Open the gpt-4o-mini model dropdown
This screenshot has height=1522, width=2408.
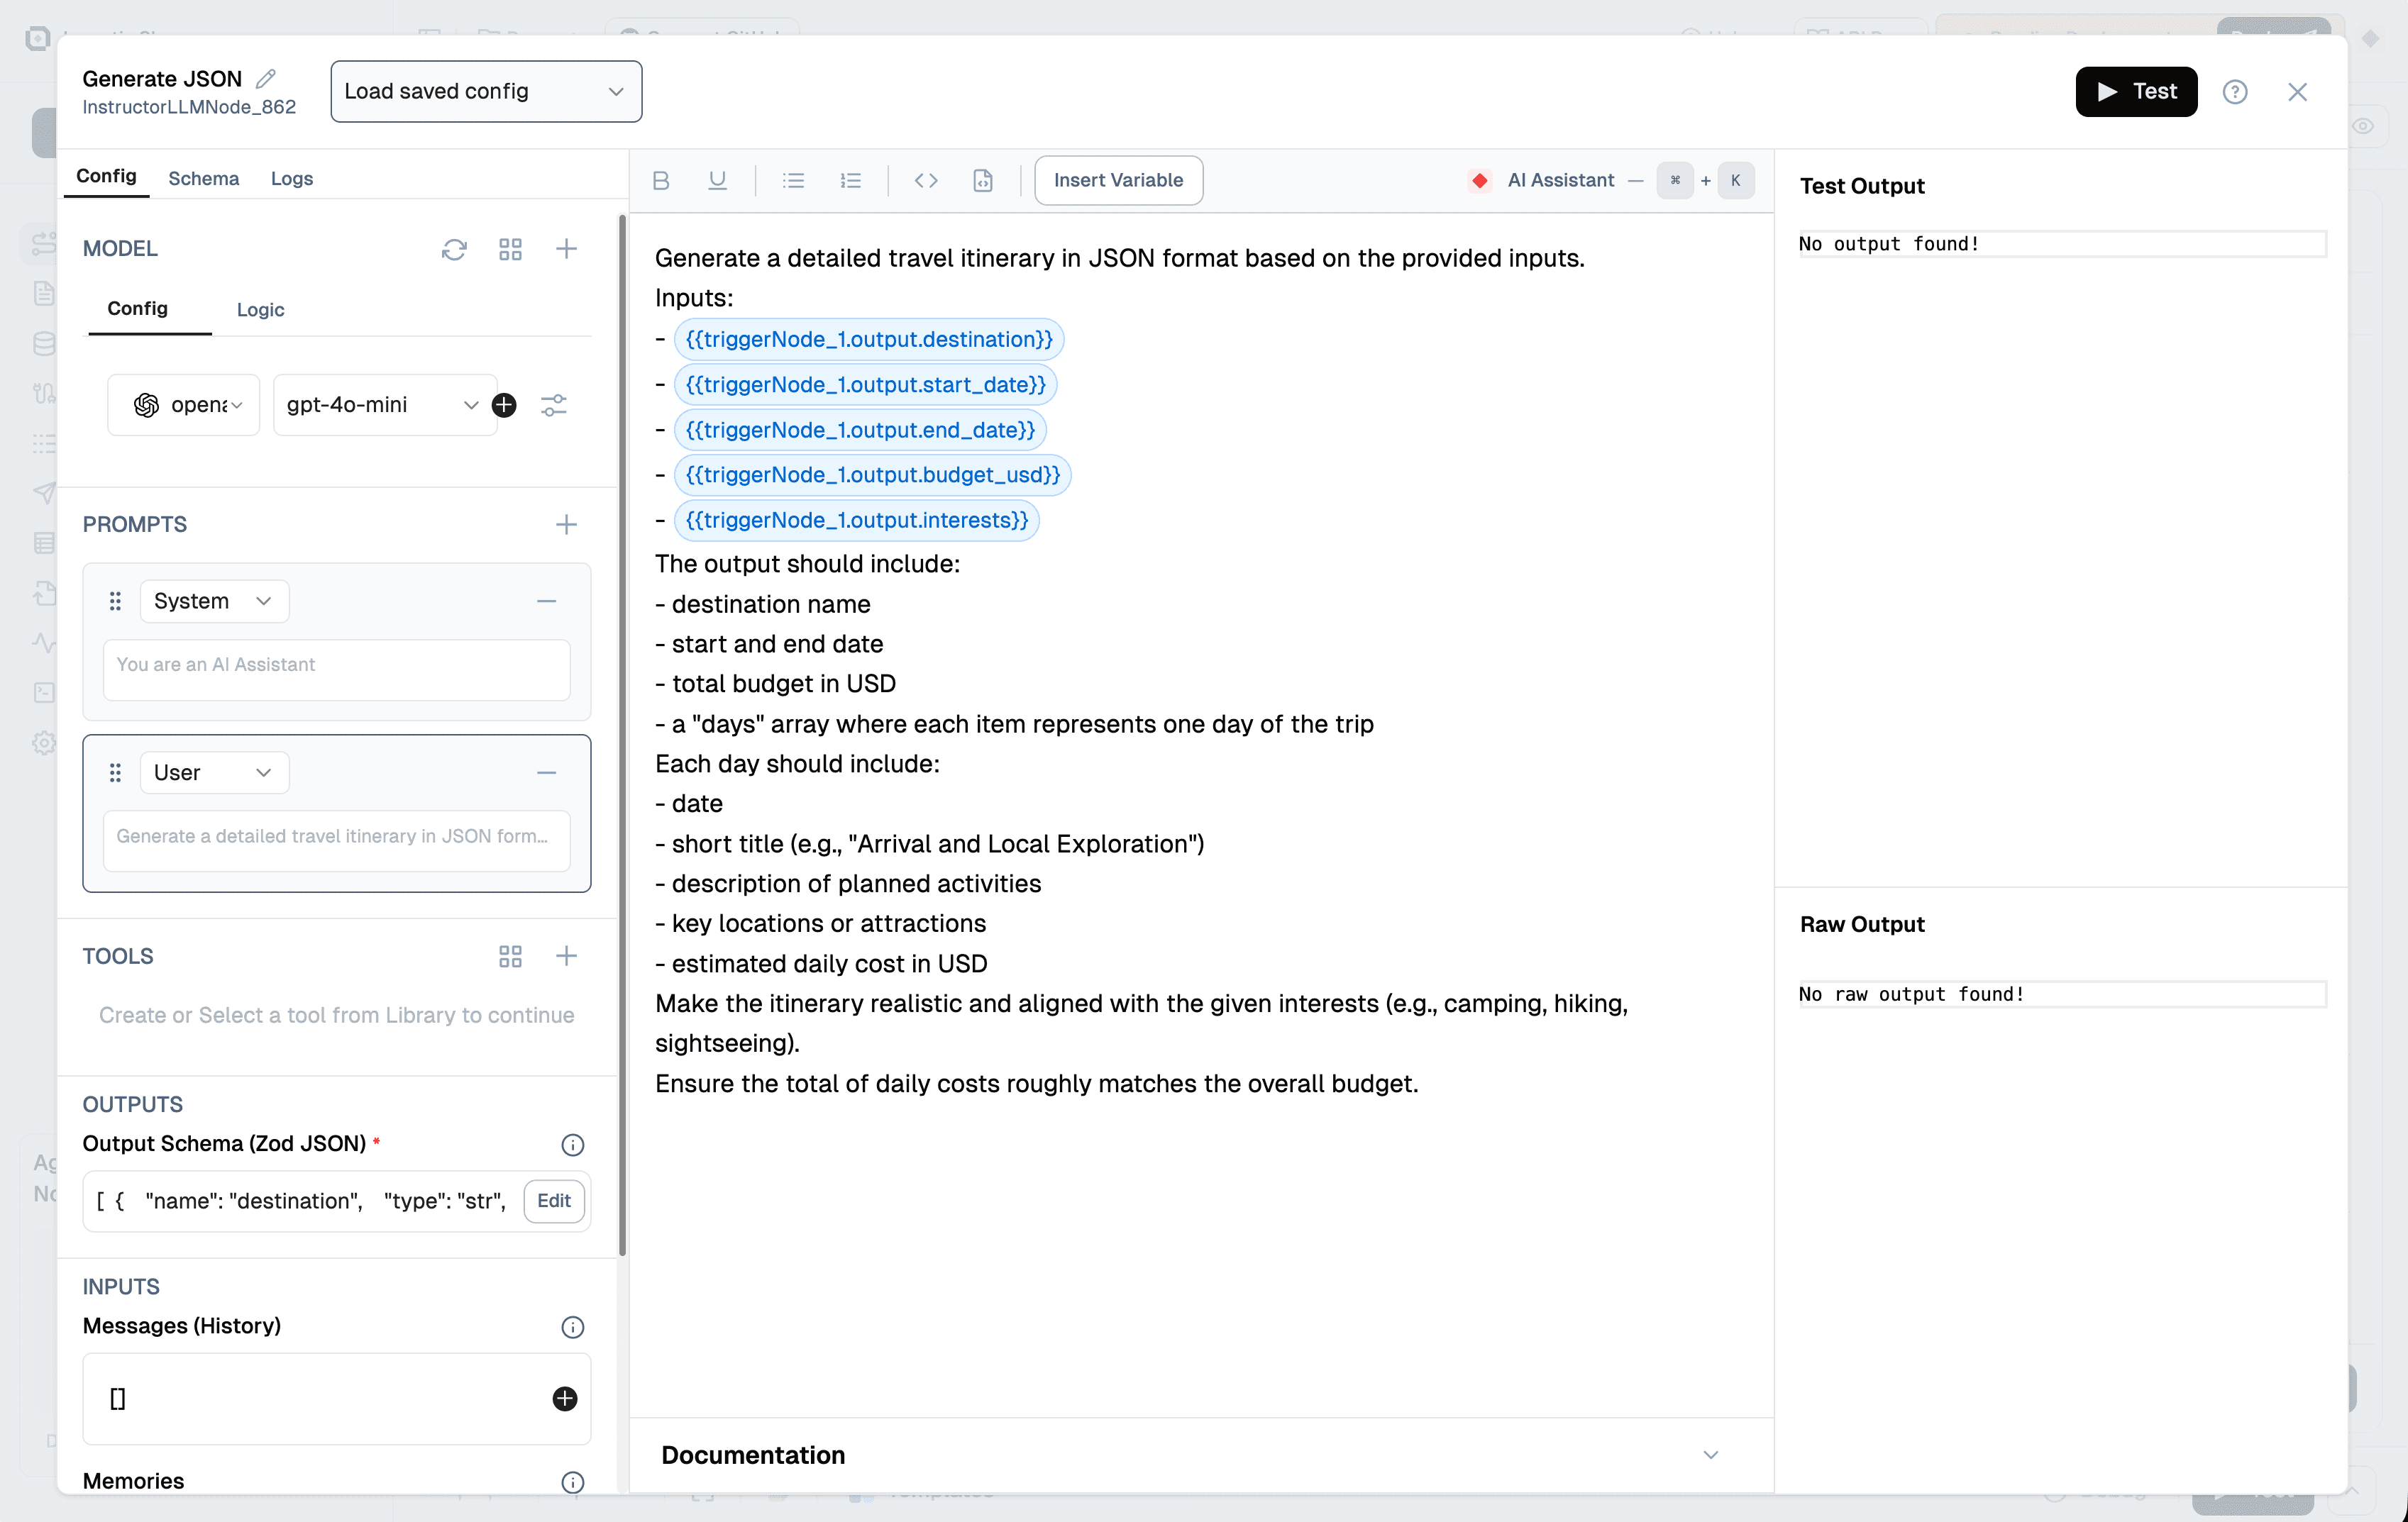click(x=384, y=405)
